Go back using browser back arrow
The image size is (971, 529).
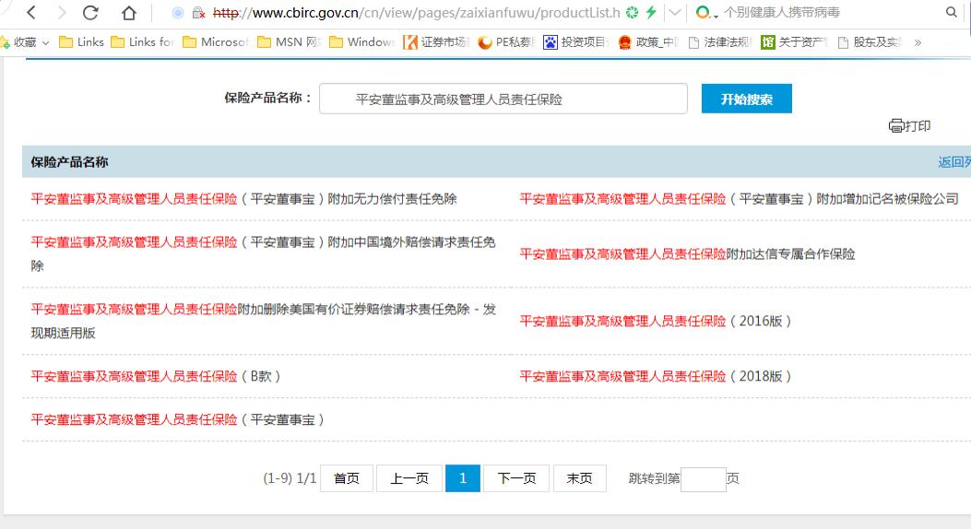pyautogui.click(x=31, y=12)
